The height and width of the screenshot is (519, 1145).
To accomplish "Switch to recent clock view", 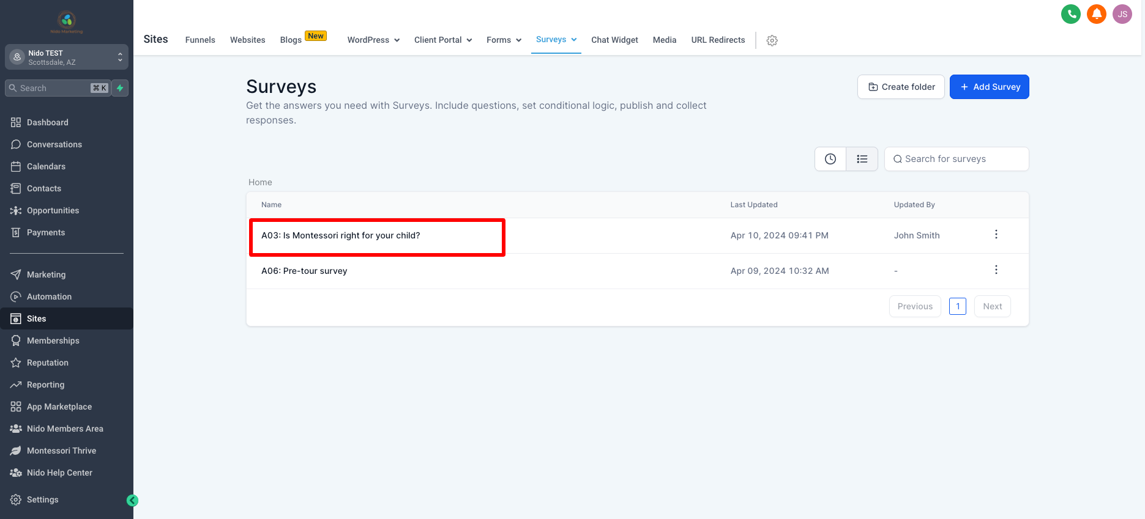I will (x=830, y=159).
